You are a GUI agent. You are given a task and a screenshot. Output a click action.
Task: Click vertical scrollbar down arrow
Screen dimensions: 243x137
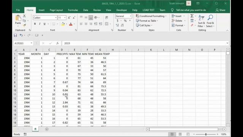[x=228, y=125]
